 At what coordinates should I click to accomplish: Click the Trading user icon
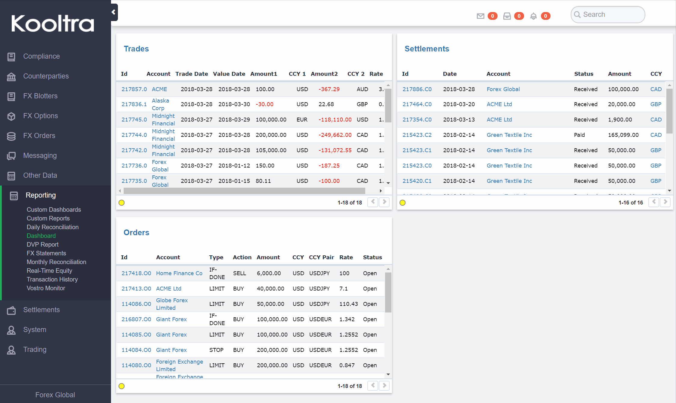(11, 350)
